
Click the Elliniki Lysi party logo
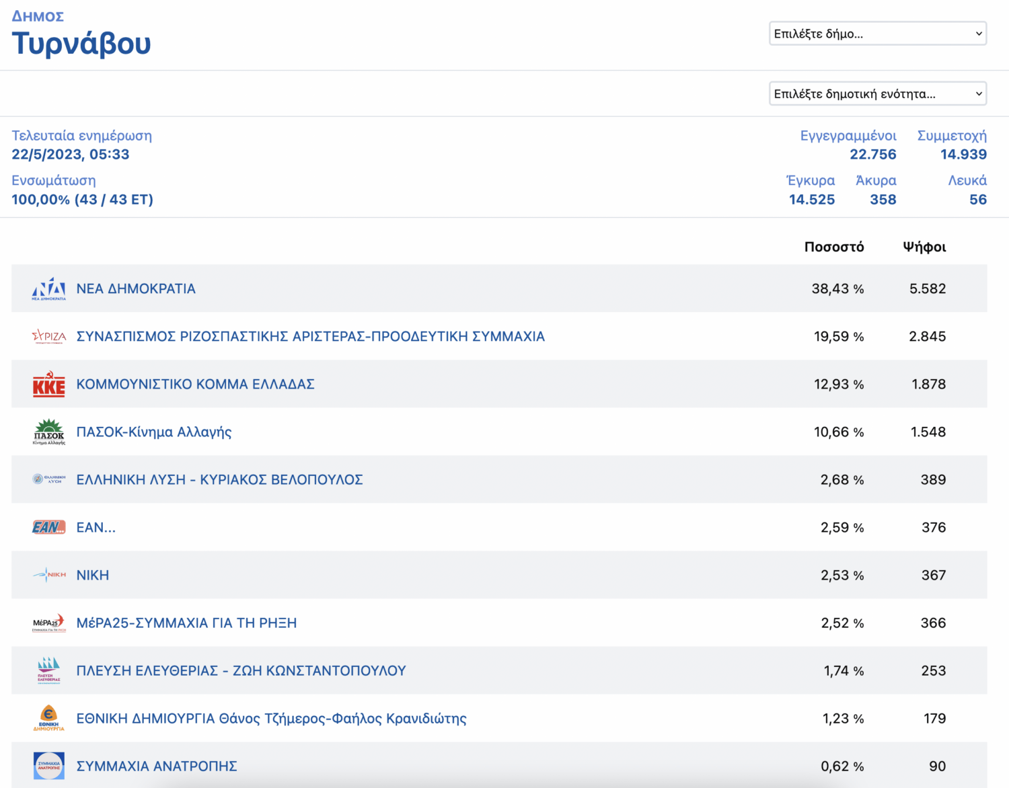tap(49, 479)
